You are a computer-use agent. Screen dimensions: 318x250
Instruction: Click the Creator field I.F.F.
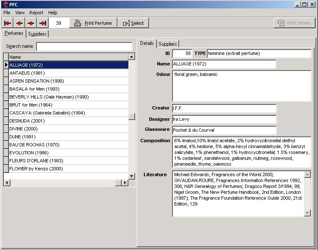pyautogui.click(x=224, y=109)
